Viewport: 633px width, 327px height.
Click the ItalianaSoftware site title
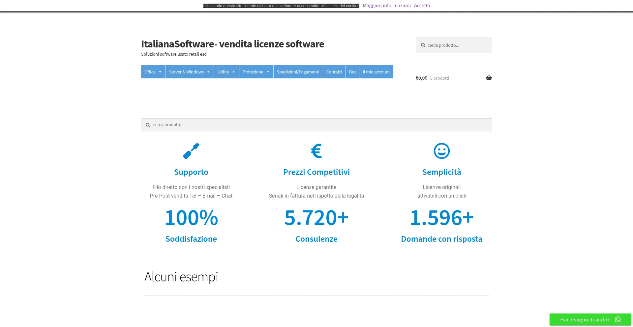[x=232, y=44]
